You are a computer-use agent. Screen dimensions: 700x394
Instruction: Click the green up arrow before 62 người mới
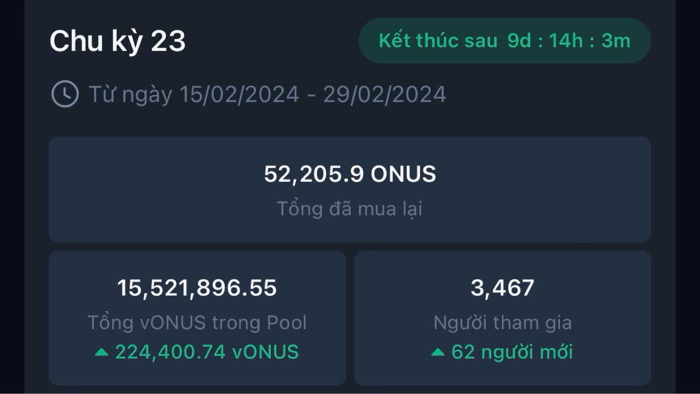tap(438, 352)
